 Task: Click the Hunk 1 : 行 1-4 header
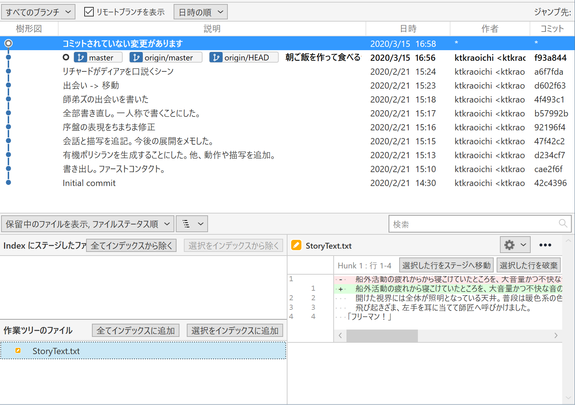[x=364, y=265]
